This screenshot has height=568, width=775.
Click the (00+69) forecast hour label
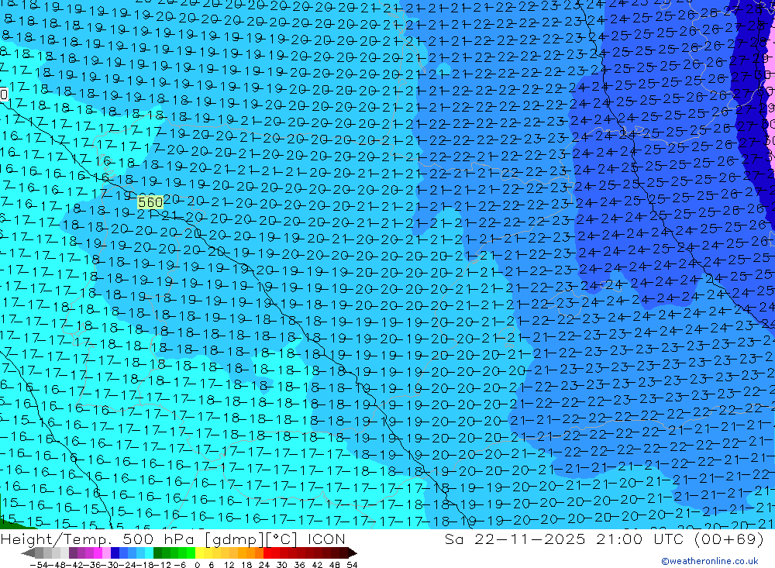pos(729,539)
